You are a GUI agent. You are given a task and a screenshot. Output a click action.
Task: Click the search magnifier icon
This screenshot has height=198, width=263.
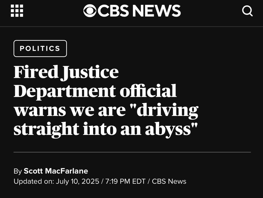coord(247,11)
